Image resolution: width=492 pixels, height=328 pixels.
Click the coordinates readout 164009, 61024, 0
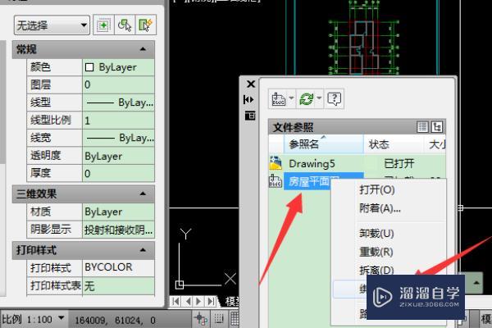click(x=115, y=320)
